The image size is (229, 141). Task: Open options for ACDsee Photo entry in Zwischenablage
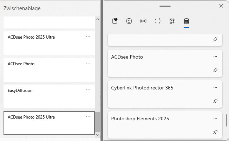point(88,63)
